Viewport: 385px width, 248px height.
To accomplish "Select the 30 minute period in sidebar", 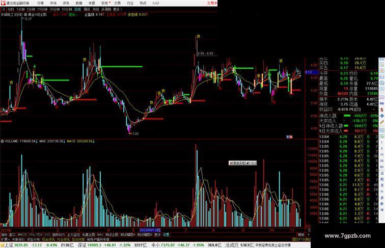I will (382, 161).
